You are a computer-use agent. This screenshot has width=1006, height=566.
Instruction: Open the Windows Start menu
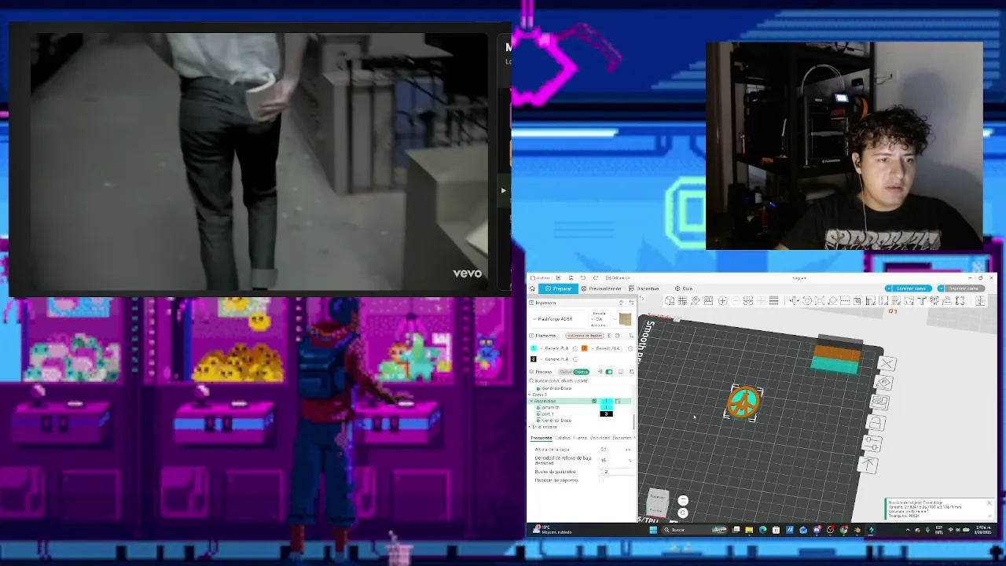click(652, 530)
